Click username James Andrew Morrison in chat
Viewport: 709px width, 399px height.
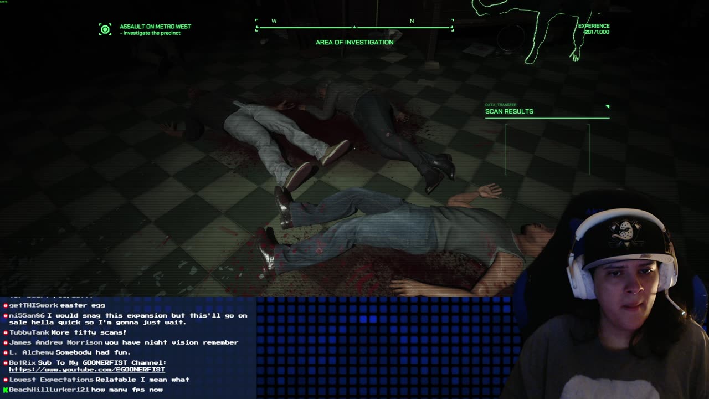pos(55,342)
